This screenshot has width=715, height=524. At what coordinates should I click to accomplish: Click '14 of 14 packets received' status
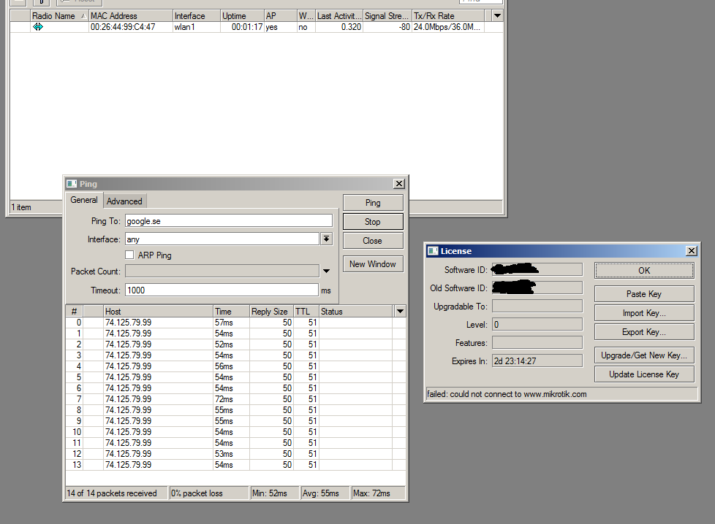(x=117, y=493)
